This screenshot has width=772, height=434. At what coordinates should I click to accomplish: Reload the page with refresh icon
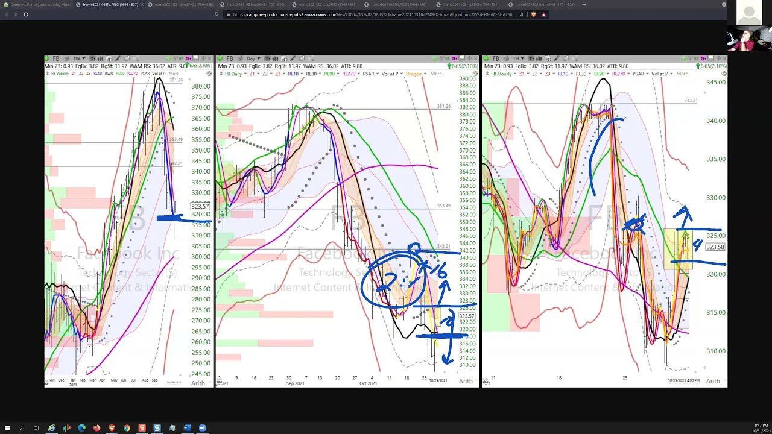point(26,14)
